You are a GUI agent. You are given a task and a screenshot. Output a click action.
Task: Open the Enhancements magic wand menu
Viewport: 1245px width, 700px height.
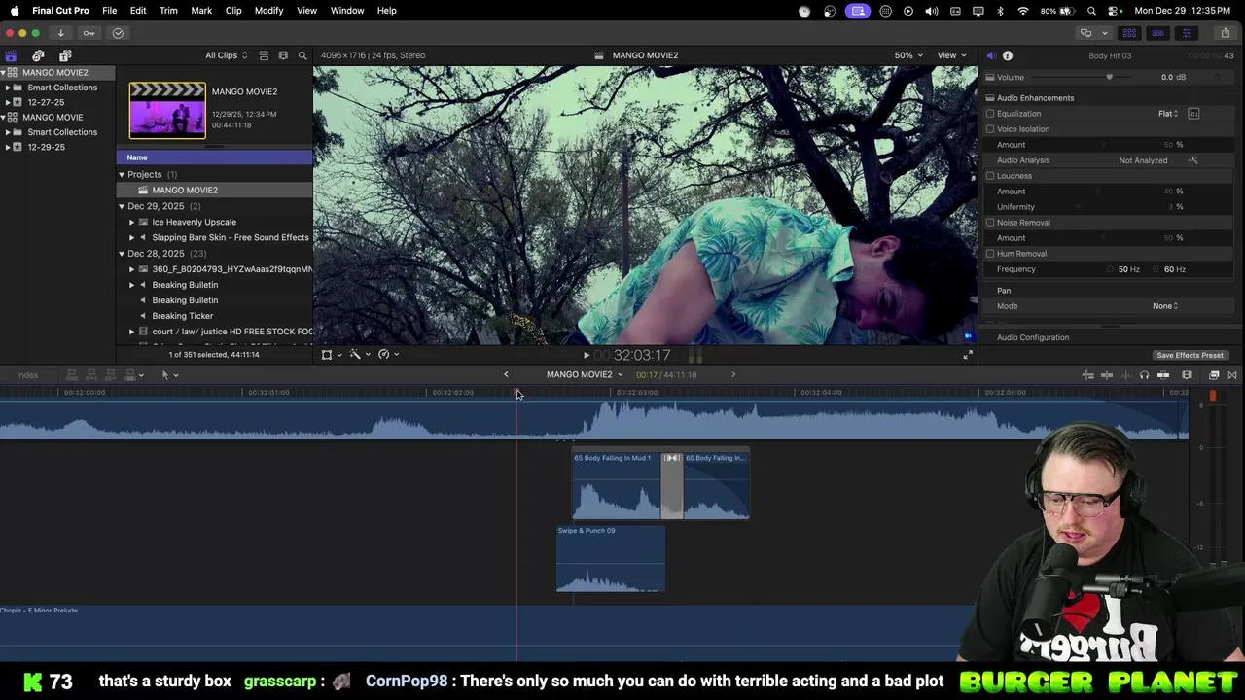tap(359, 355)
